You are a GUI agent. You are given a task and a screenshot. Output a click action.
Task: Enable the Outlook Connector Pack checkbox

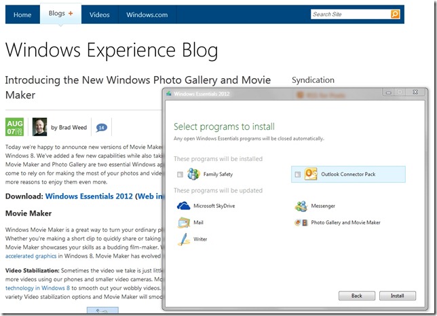[297, 175]
